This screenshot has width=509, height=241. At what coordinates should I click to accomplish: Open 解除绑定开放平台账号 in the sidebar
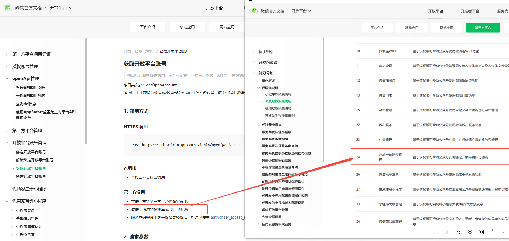click(35, 160)
